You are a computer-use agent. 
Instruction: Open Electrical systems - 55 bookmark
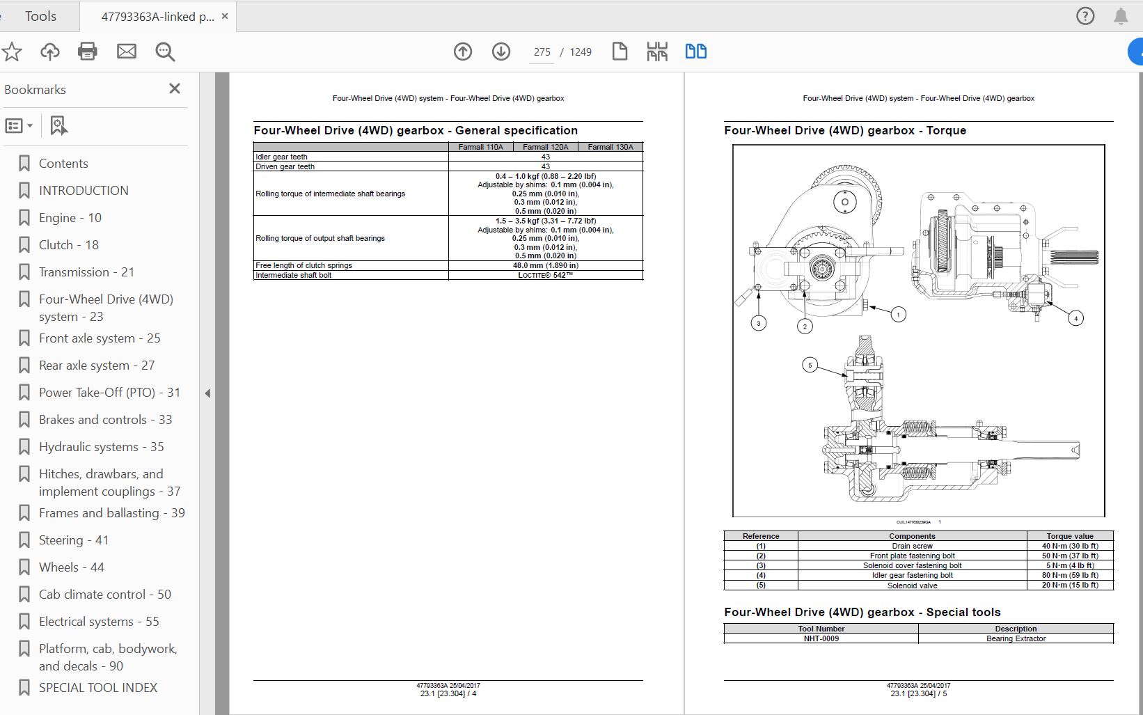pos(99,622)
